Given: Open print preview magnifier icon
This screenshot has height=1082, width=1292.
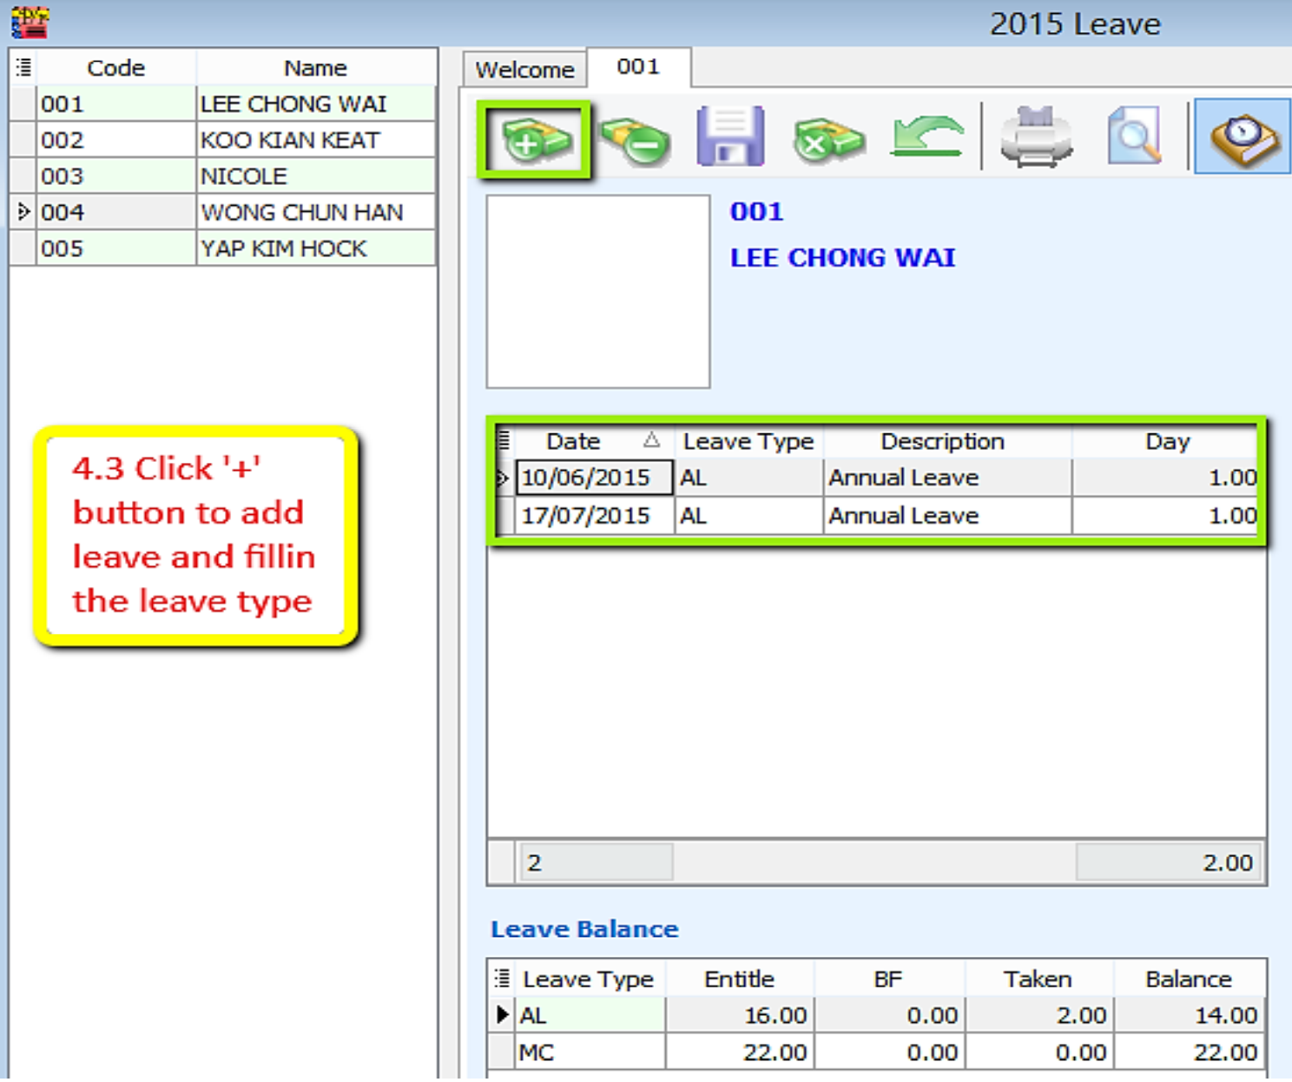Looking at the screenshot, I should pos(1134,136).
